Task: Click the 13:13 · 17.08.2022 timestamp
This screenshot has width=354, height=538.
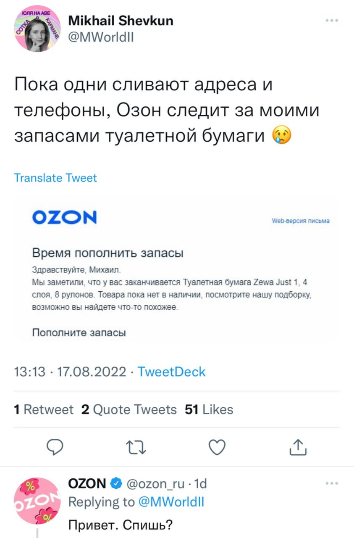Action: click(70, 372)
